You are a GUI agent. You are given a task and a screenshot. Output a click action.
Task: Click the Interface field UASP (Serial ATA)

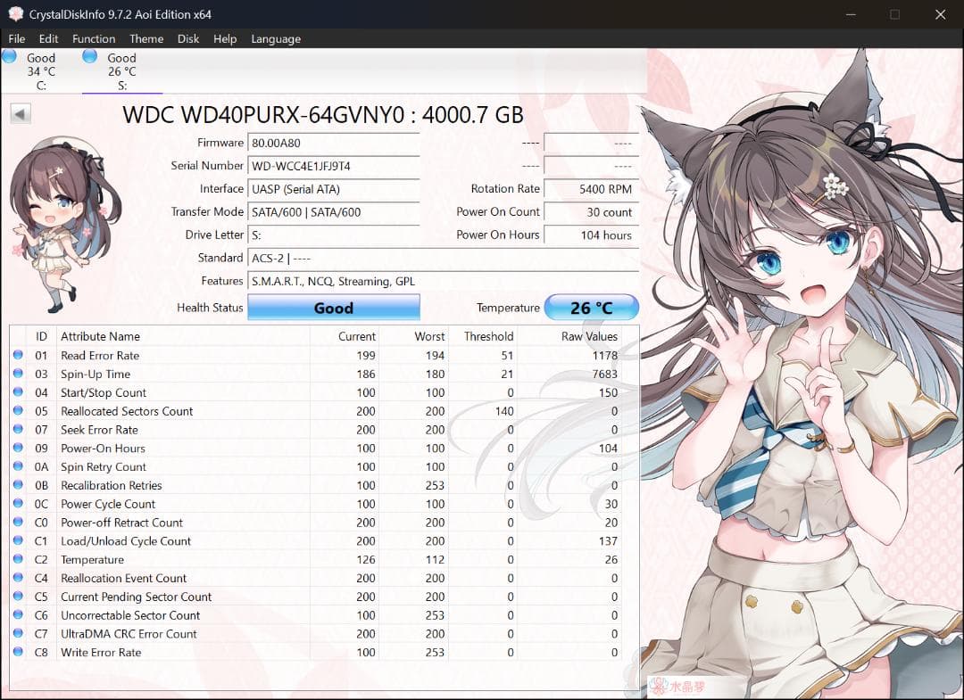click(x=334, y=189)
